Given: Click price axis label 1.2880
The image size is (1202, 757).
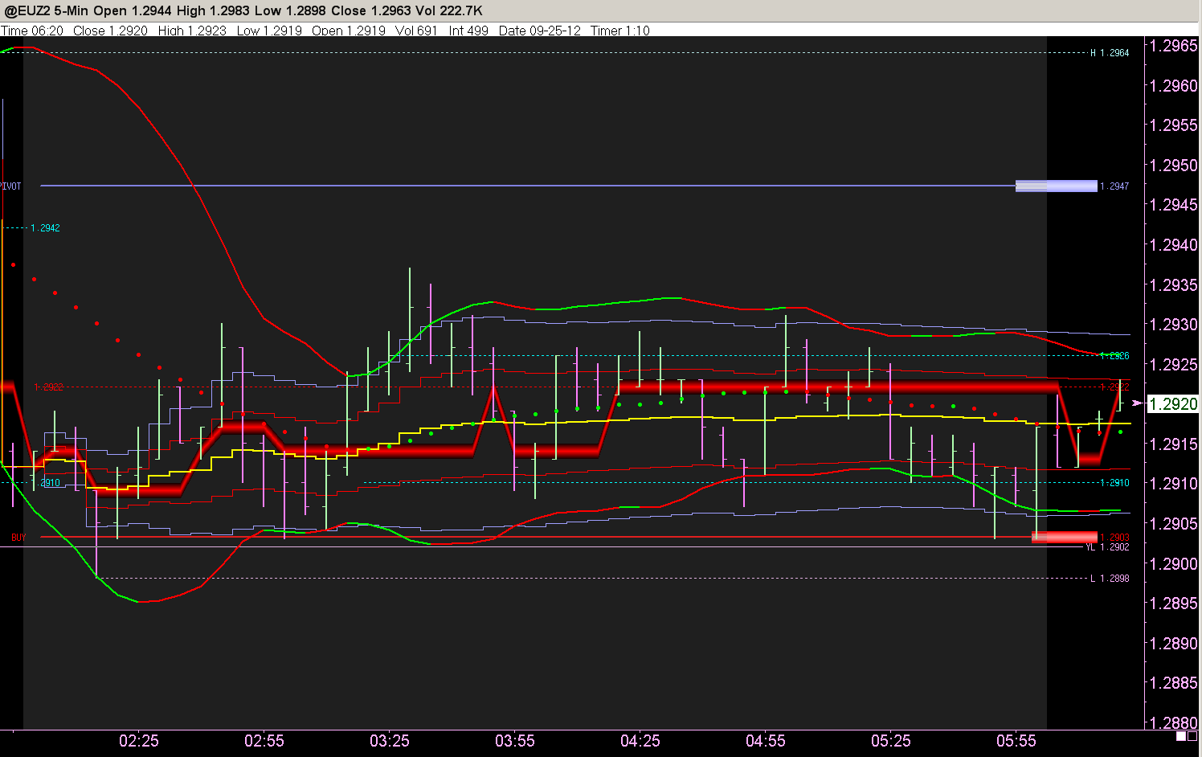Looking at the screenshot, I should [x=1174, y=722].
